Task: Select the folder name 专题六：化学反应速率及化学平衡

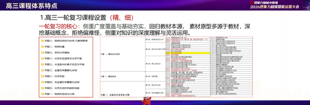Action: click(x=63, y=58)
